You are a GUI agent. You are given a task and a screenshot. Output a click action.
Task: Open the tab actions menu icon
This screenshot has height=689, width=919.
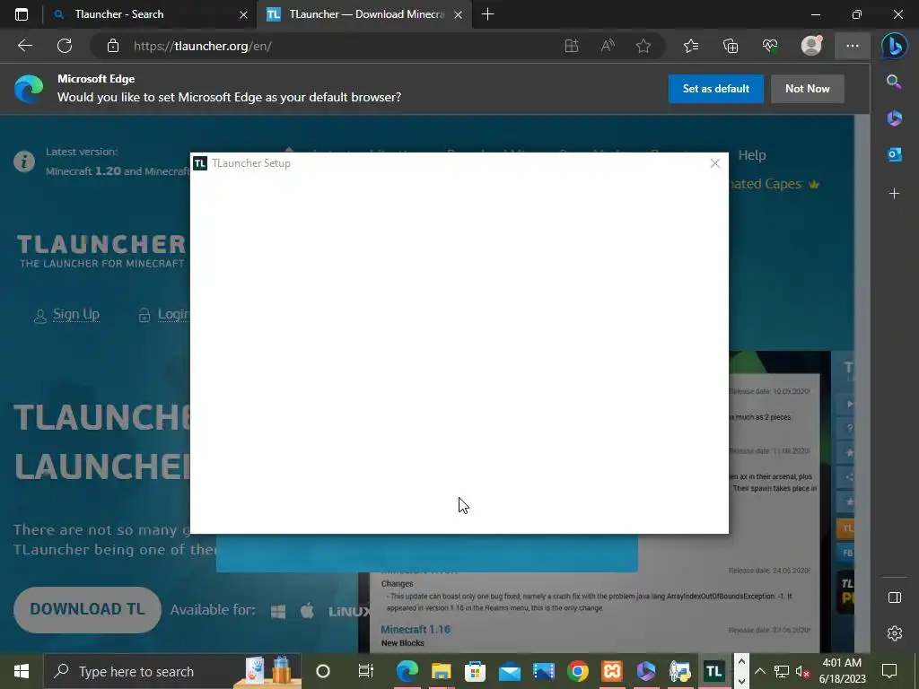[22, 14]
